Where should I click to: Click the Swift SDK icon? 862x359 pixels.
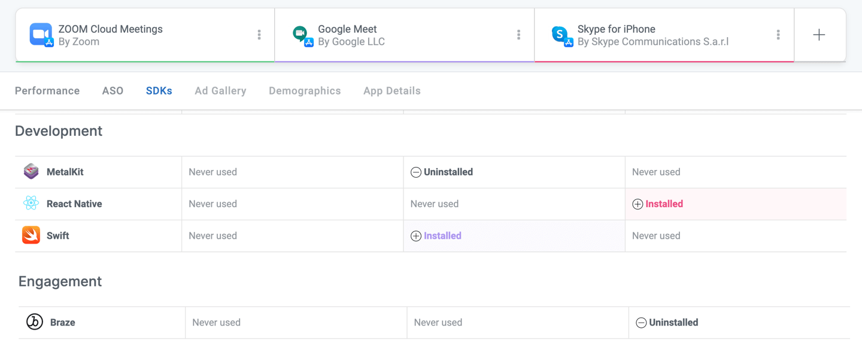tap(31, 235)
